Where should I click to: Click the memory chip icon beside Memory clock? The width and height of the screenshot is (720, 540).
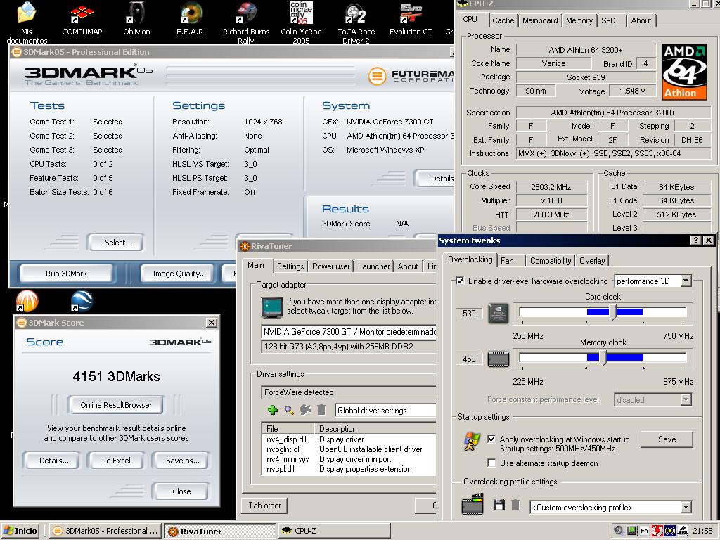[499, 359]
